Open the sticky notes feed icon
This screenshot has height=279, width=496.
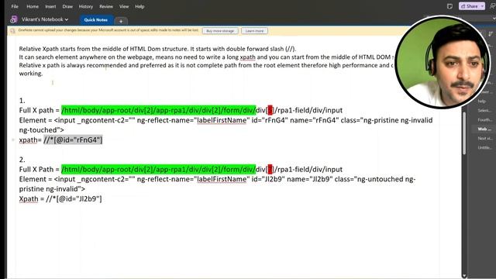tap(449, 6)
